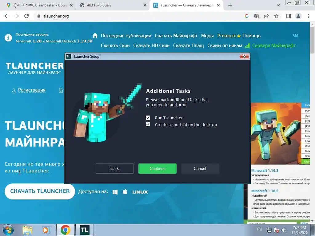Open Скачать Майнкрафт menu item
Viewport: 315px width, 236px height.
pos(176,36)
